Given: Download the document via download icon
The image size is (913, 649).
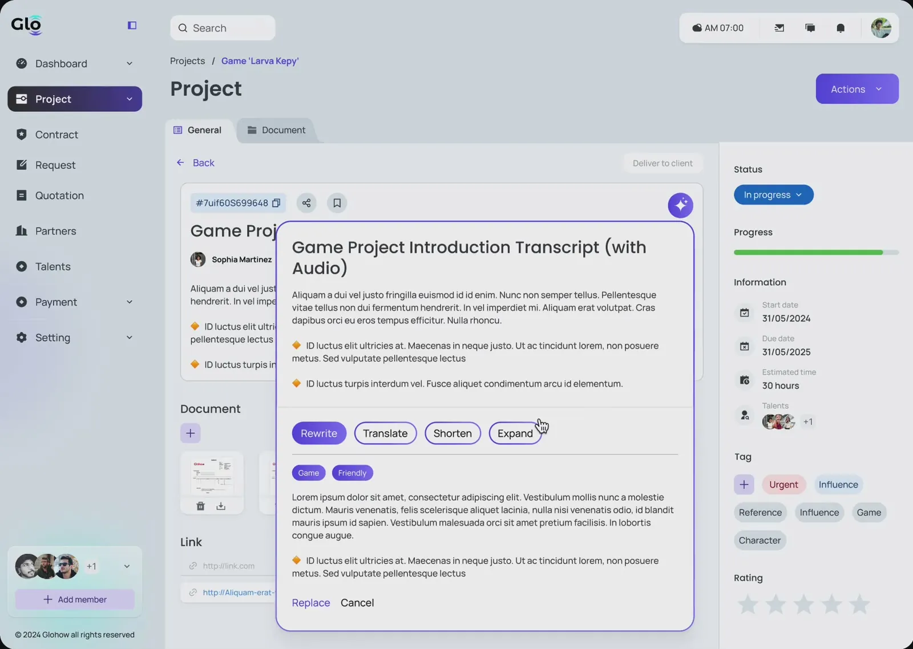Looking at the screenshot, I should [221, 506].
